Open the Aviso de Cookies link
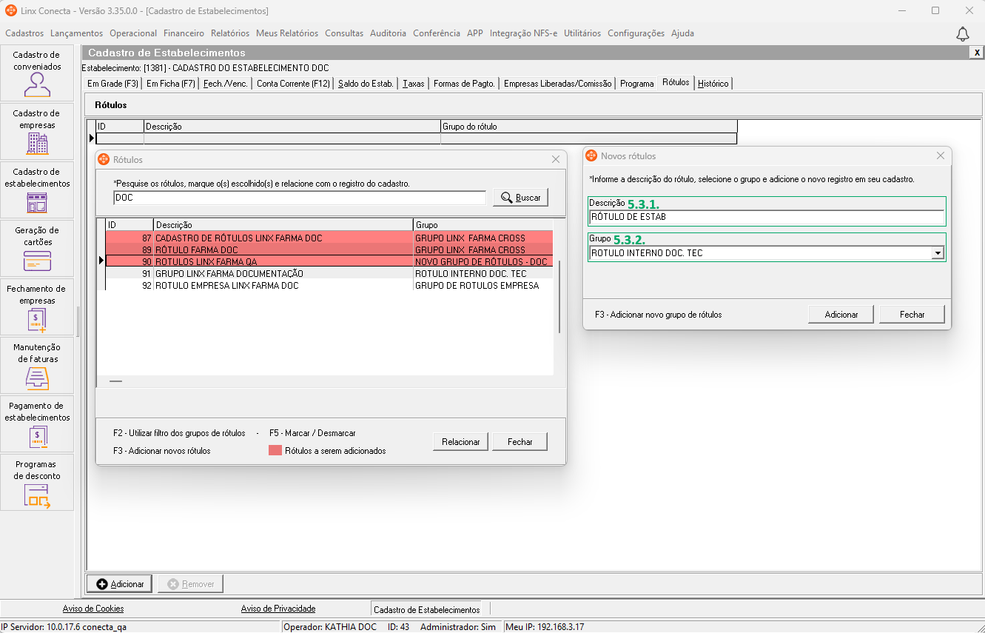985x633 pixels. click(93, 609)
